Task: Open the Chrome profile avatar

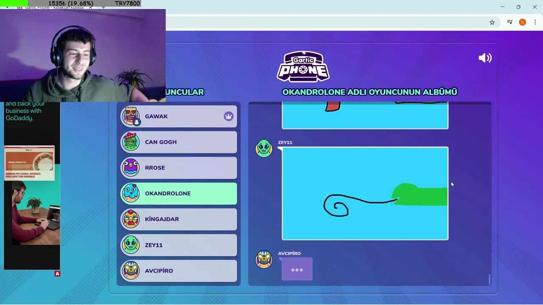Action: (522, 22)
